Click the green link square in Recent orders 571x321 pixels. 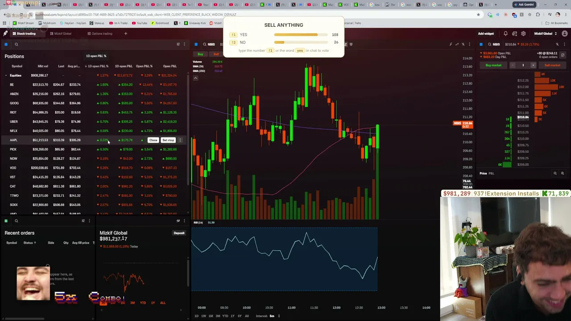pos(6,221)
